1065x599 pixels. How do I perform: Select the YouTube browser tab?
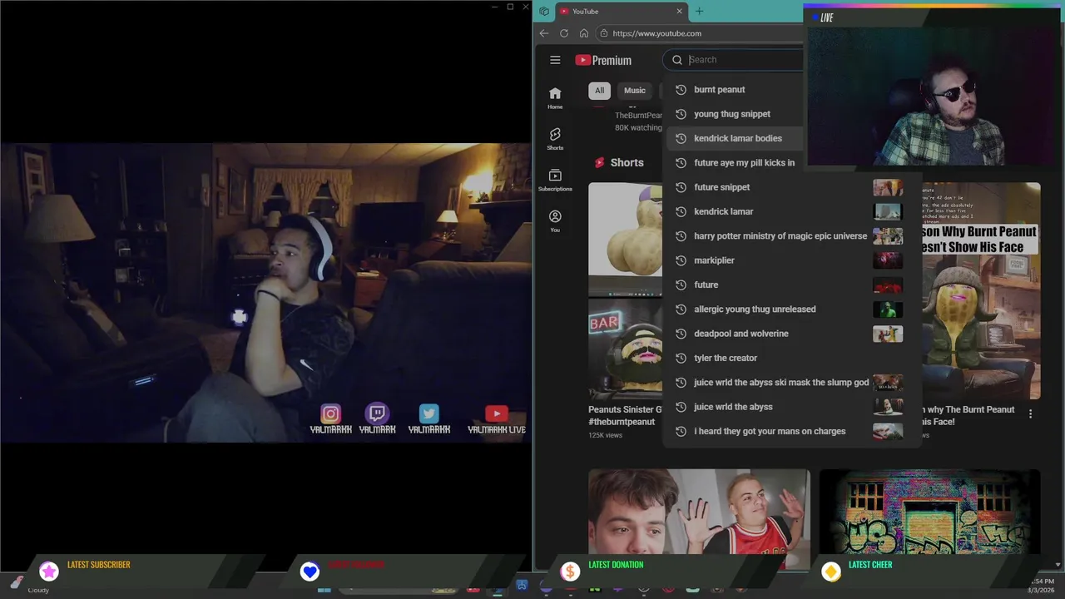620,11
